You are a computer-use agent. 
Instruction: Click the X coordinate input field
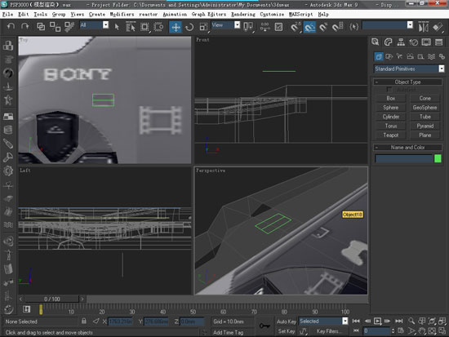point(120,321)
